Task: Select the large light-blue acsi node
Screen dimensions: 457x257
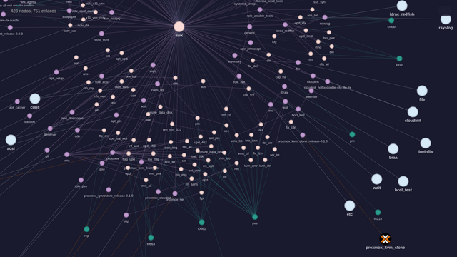Action: pyautogui.click(x=11, y=140)
